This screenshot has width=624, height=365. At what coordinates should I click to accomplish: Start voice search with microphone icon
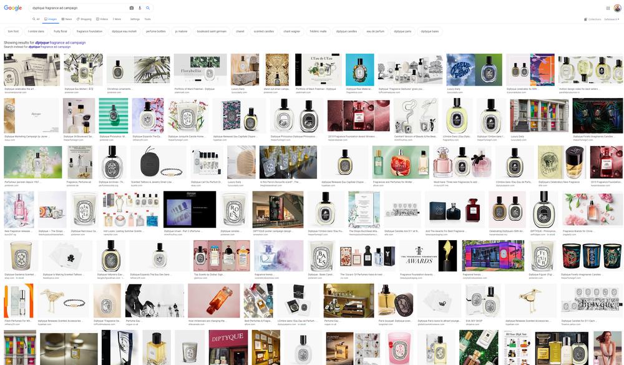140,8
